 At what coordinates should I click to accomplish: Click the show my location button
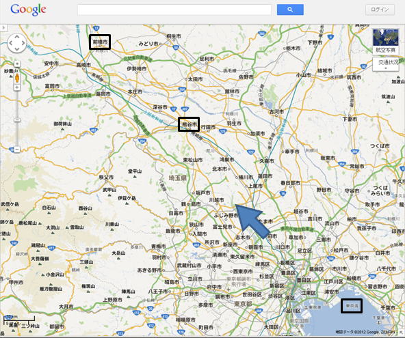[17, 64]
